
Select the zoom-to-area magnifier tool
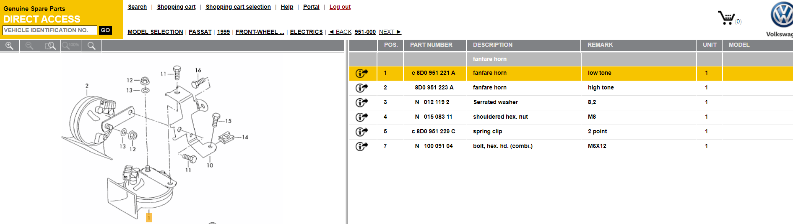tap(50, 46)
